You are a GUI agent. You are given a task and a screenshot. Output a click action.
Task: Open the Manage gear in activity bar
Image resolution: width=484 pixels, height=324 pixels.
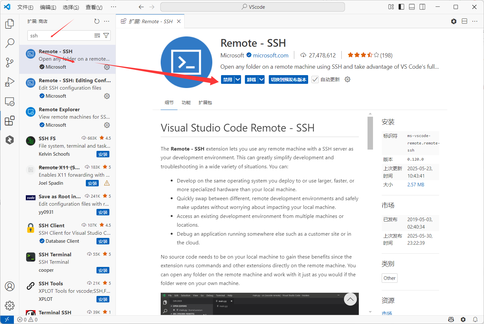point(10,305)
